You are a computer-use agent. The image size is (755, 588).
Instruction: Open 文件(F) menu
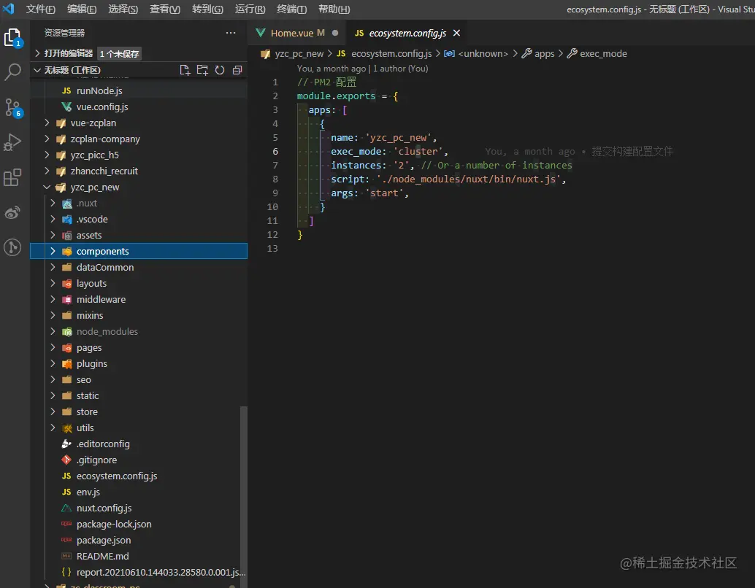40,9
